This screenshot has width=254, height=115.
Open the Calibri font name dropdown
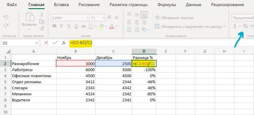88,18
